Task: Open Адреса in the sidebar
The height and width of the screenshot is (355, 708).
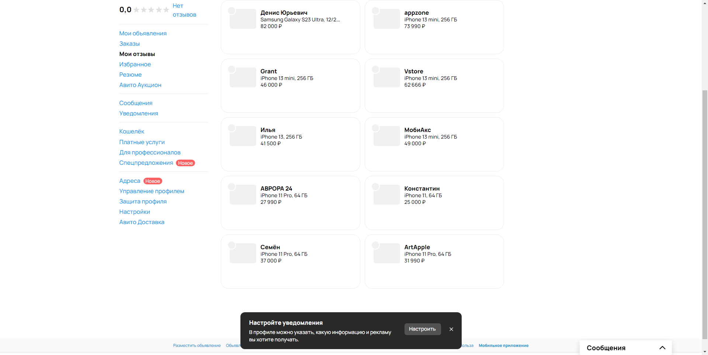Action: click(x=130, y=181)
